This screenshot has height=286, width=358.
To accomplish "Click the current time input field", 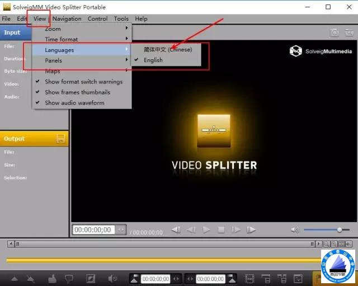I will tap(93, 229).
